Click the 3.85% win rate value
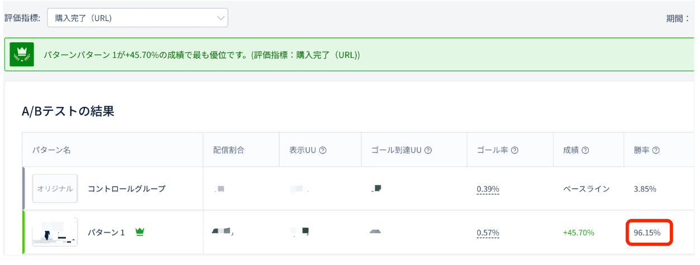 [645, 189]
